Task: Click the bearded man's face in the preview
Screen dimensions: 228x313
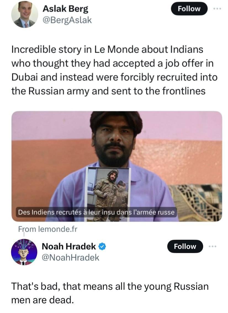Action: point(114,138)
